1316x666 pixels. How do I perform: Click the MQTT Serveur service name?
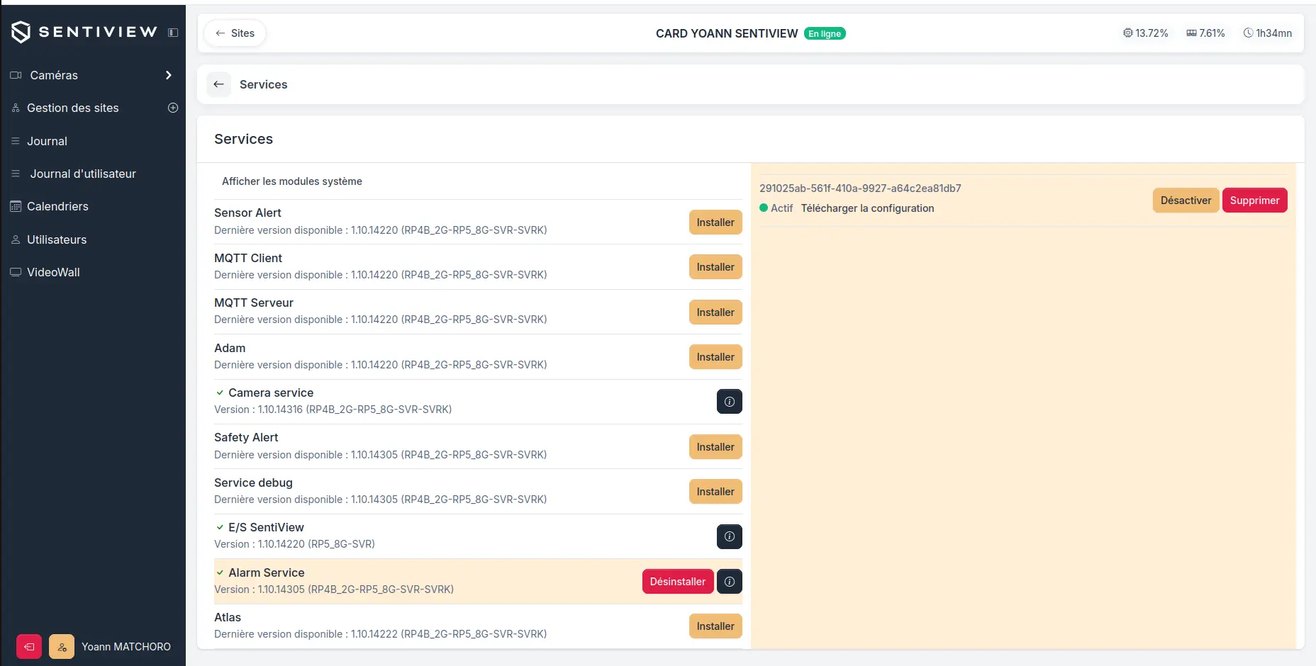pyautogui.click(x=254, y=303)
